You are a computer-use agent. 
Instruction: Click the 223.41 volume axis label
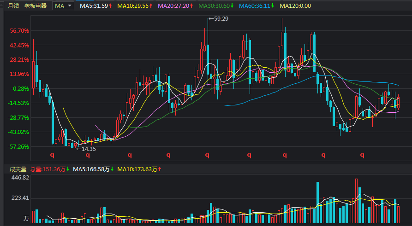coord(20,198)
